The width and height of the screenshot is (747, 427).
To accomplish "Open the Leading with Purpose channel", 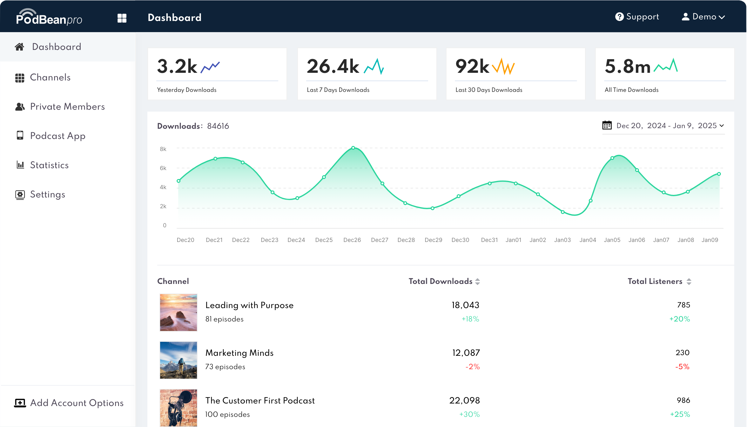I will [249, 305].
